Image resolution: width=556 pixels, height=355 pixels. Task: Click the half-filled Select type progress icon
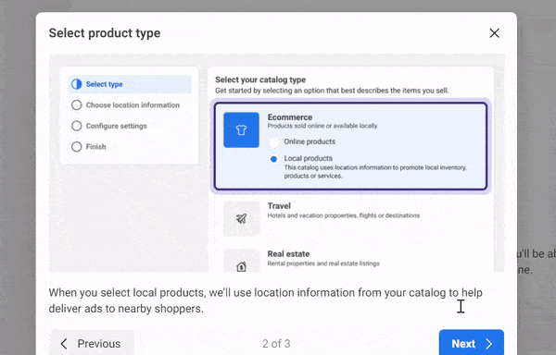[x=76, y=84]
